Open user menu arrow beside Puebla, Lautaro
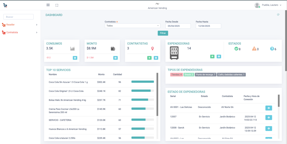This screenshot has height=144, width=287. (280, 5)
